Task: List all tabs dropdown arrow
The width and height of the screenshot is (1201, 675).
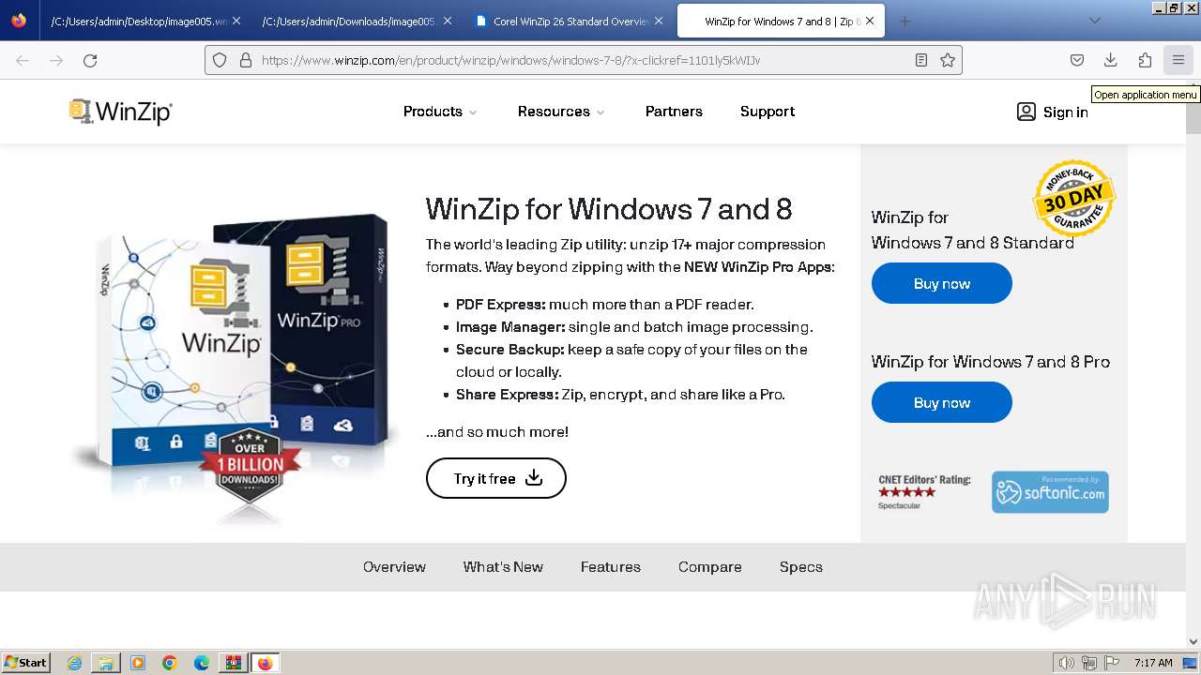Action: [1094, 21]
